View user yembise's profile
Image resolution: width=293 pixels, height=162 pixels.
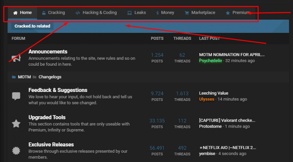(x=207, y=153)
